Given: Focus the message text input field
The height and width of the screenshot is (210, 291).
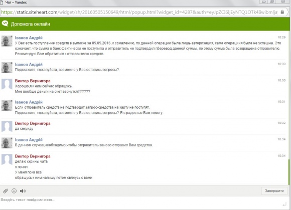Looking at the screenshot, I should pyautogui.click(x=141, y=202).
